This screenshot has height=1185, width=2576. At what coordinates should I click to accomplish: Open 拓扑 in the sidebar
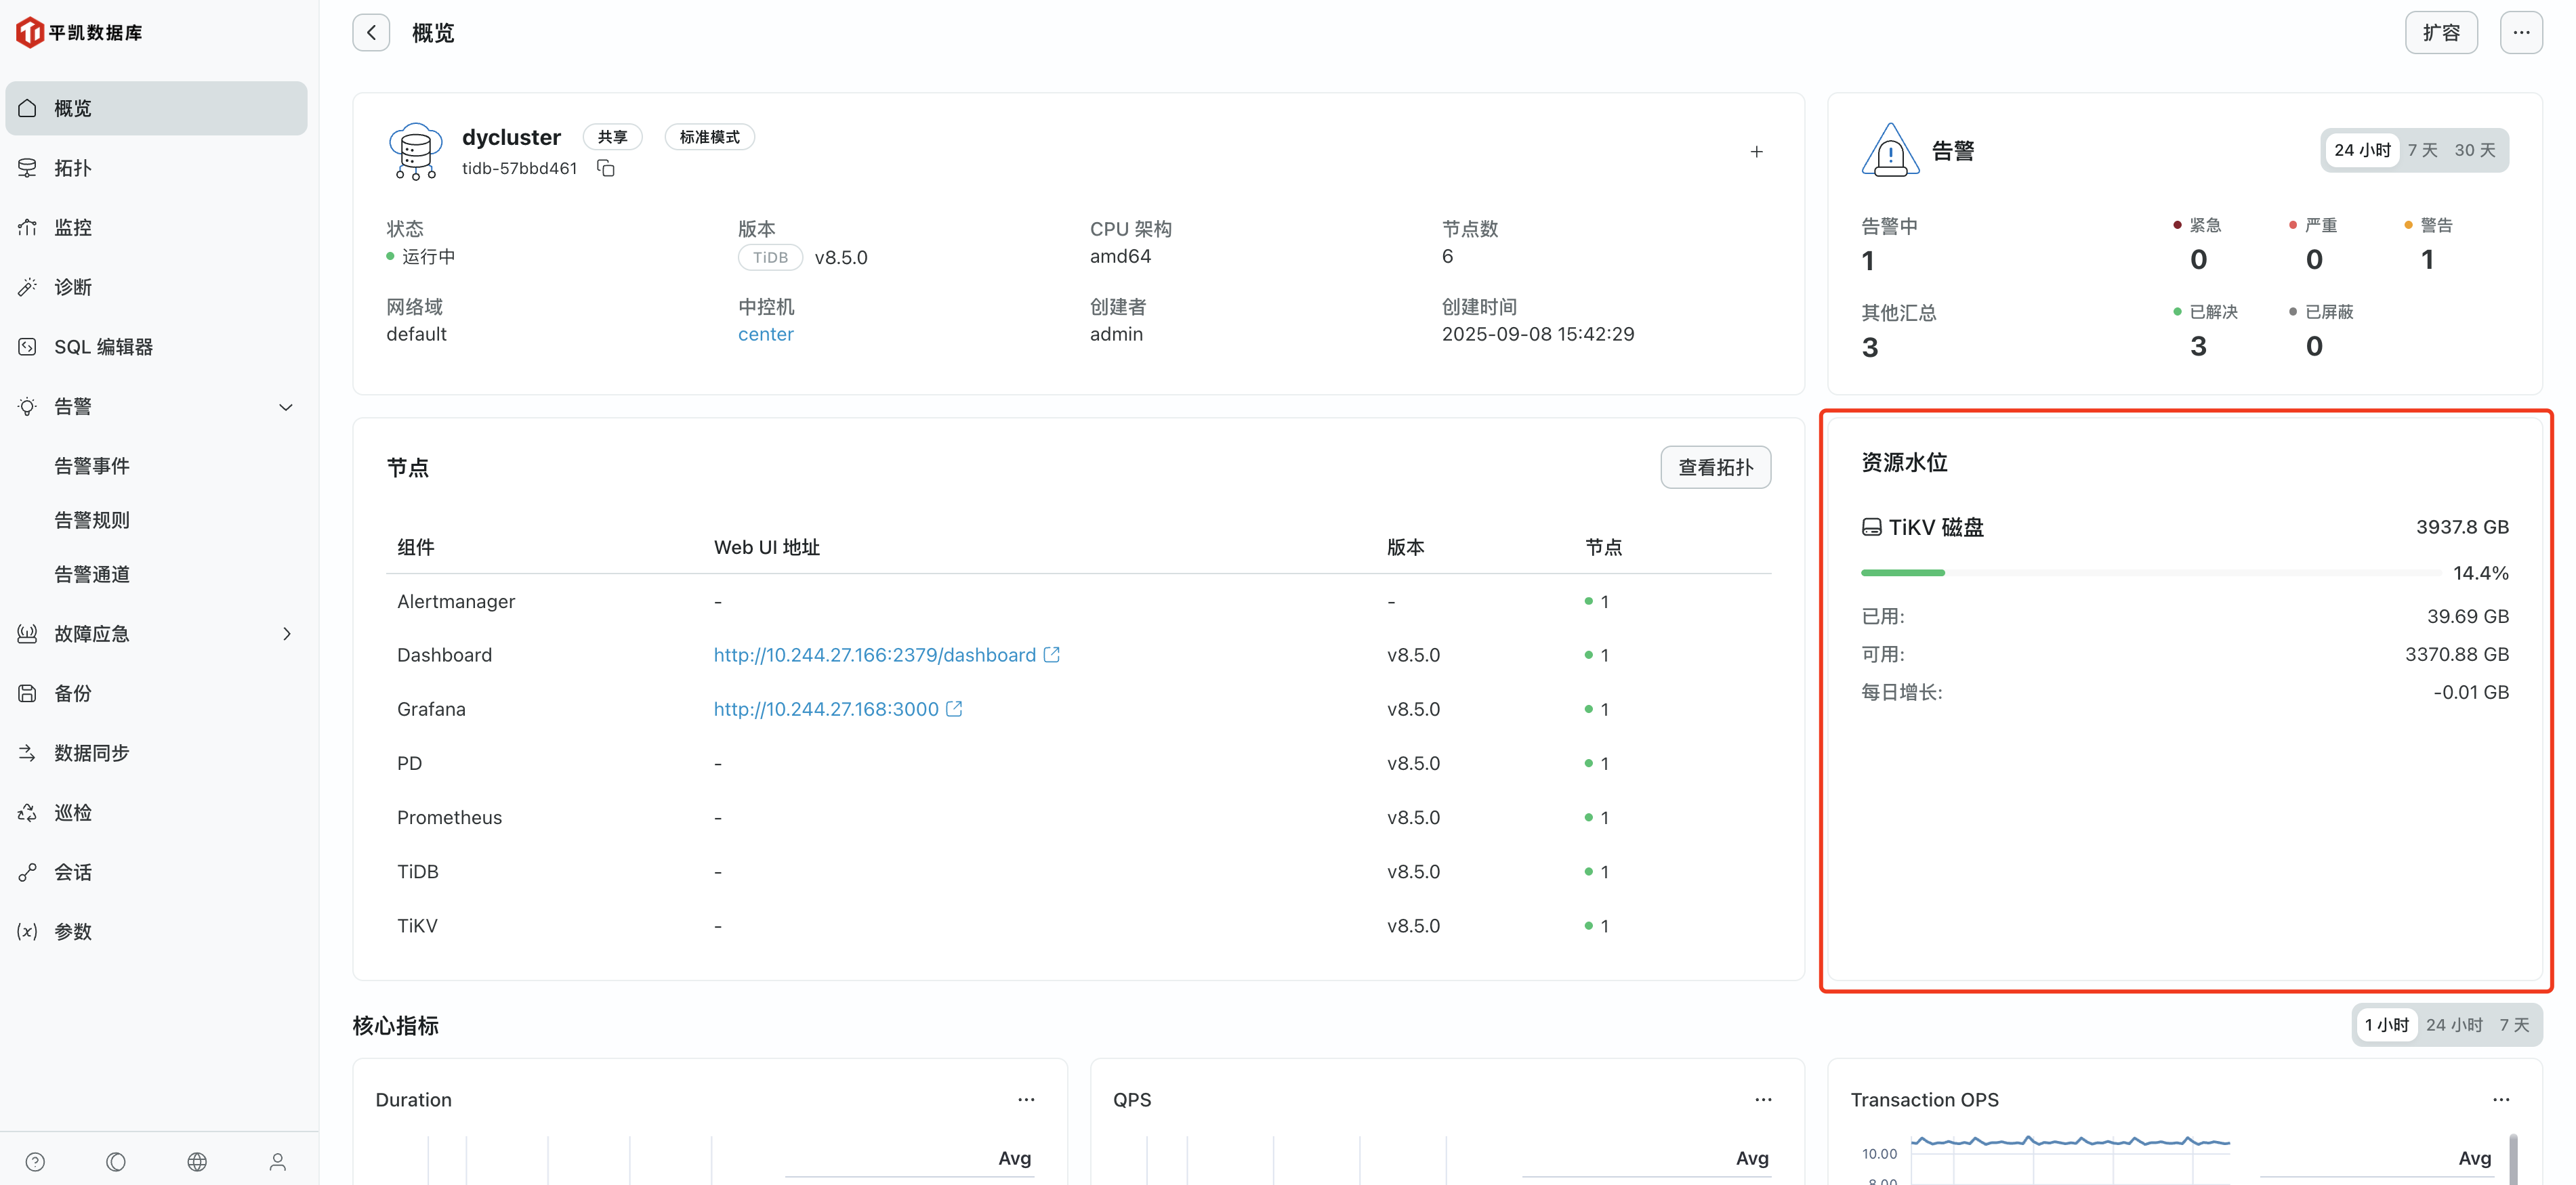(x=73, y=168)
